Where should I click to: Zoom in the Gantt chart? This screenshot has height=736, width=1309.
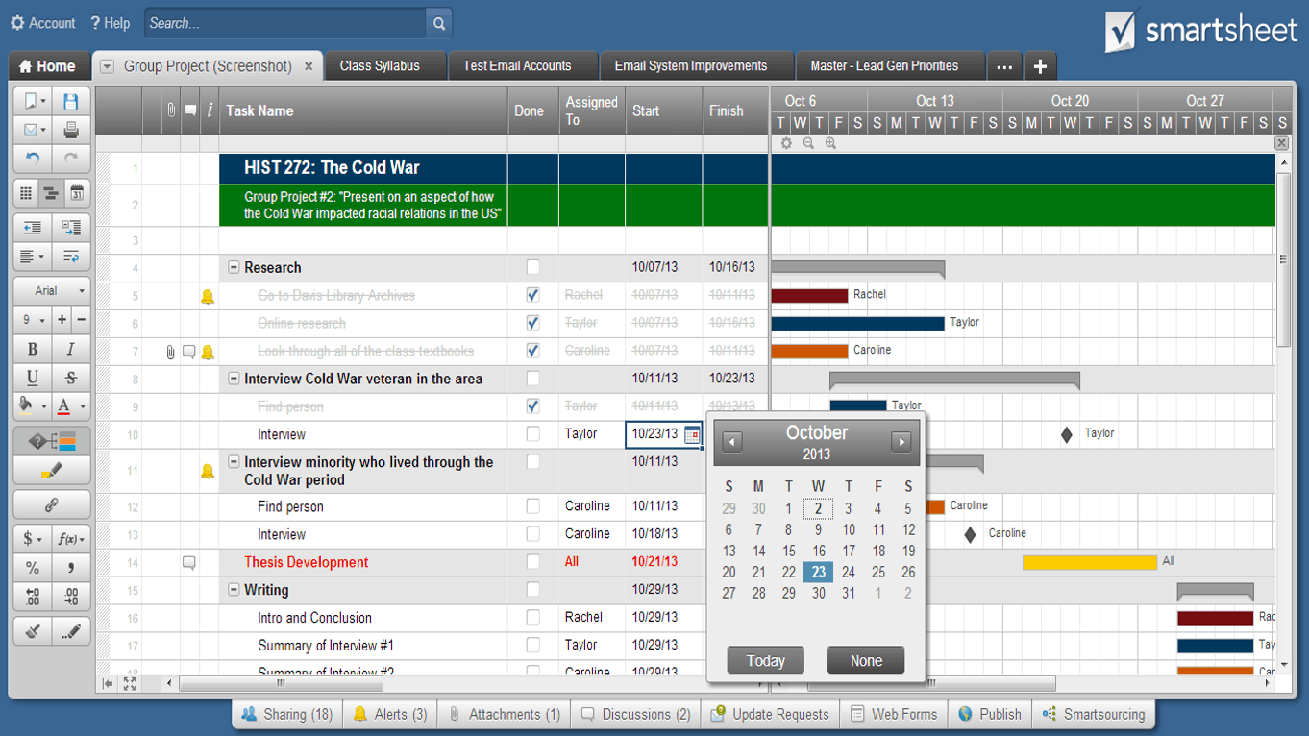click(830, 143)
